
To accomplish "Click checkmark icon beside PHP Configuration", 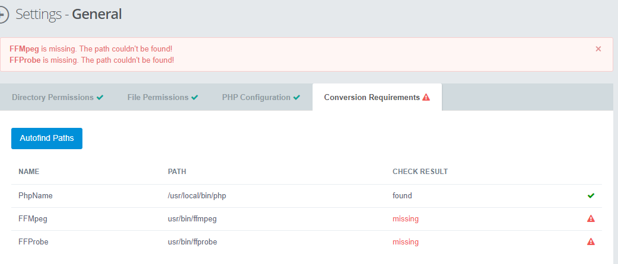I will pyautogui.click(x=297, y=97).
